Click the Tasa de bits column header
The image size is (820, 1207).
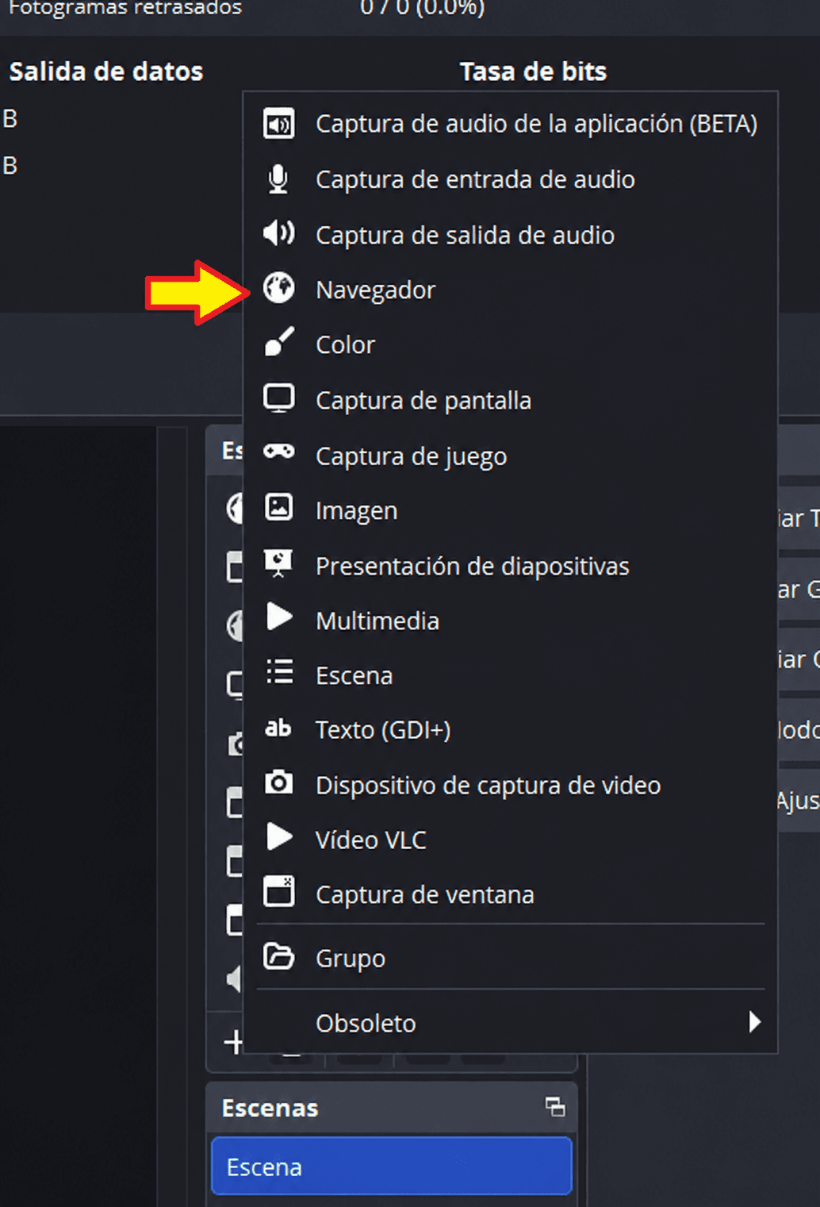pyautogui.click(x=533, y=71)
